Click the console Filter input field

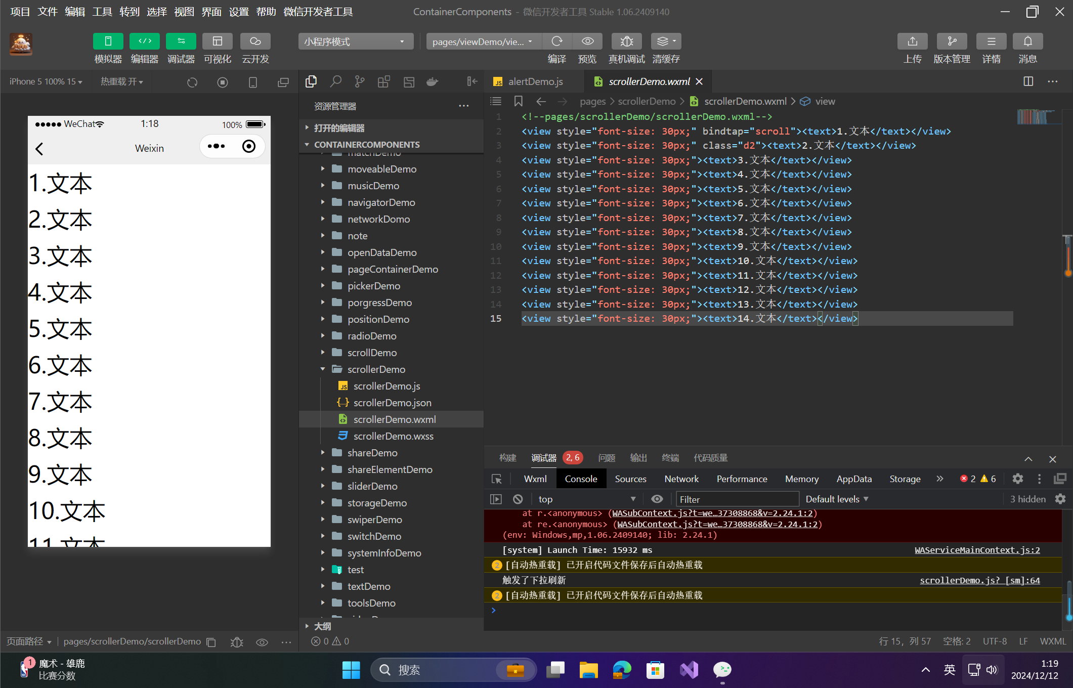(x=737, y=499)
